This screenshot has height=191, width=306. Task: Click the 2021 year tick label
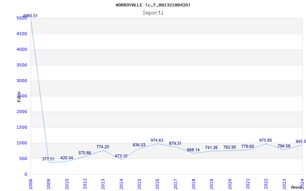click(x=248, y=184)
